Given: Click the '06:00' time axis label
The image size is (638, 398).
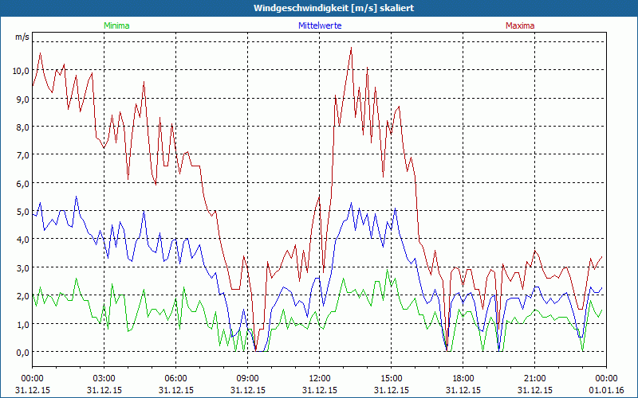Looking at the screenshot, I should tap(175, 379).
